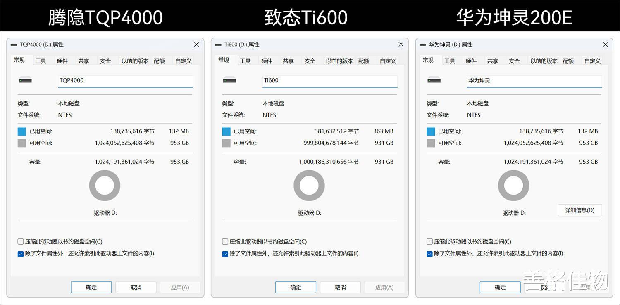Open 配额 tab in 华为坤灵 window

pyautogui.click(x=568, y=61)
